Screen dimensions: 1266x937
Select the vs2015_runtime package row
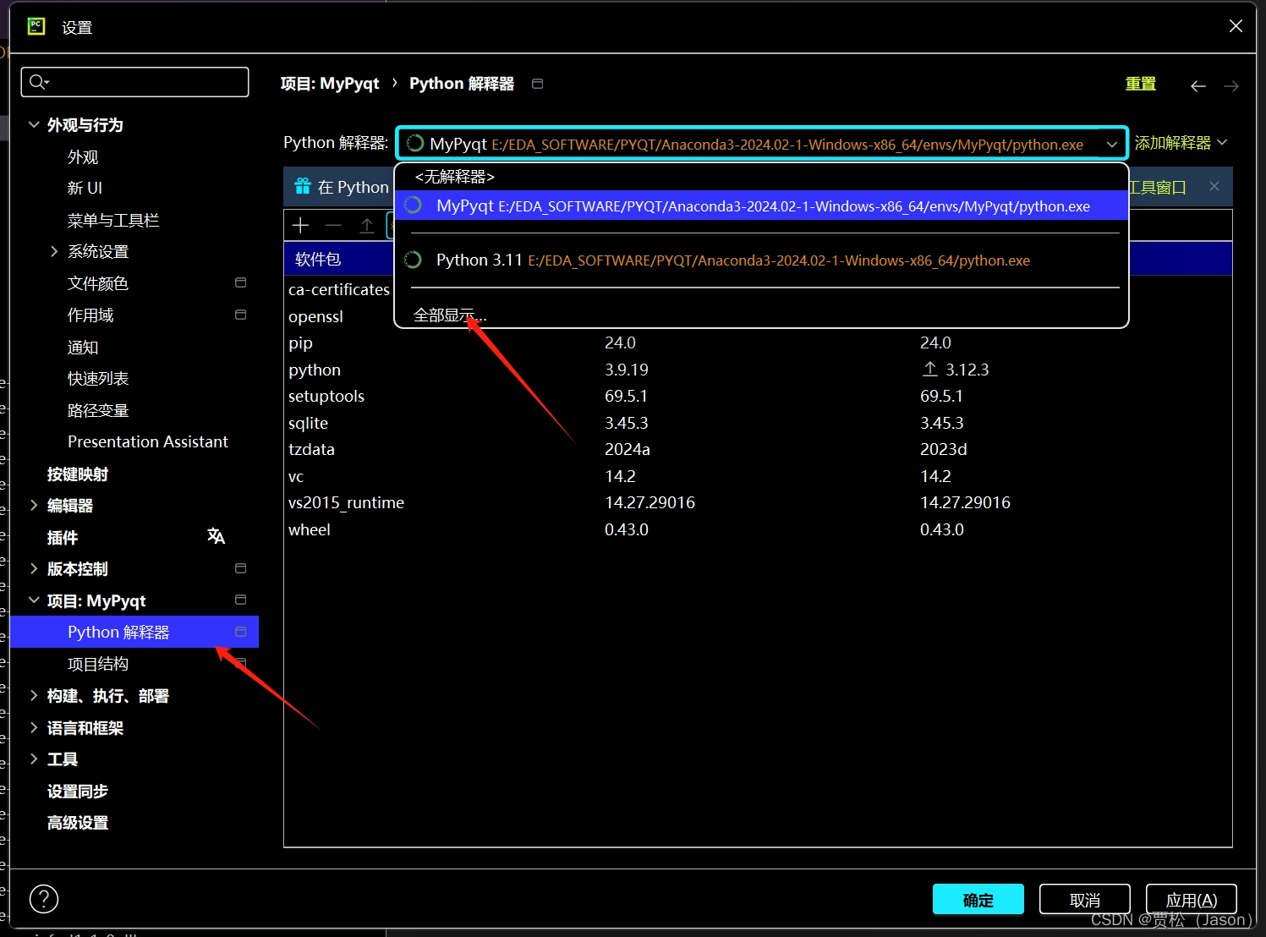(758, 502)
